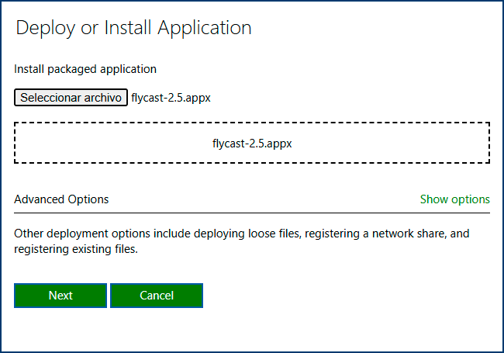This screenshot has height=353, width=504.
Task: Click the Other deployment options description paragraph
Action: pyautogui.click(x=242, y=241)
